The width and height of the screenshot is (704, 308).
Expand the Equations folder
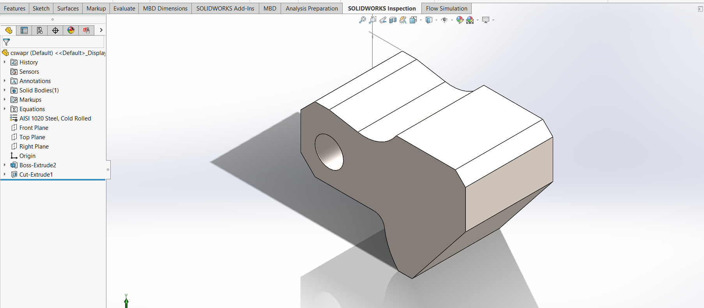(5, 109)
